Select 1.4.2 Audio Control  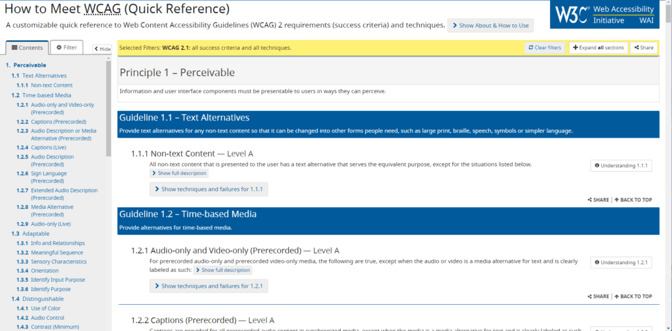[40, 318]
